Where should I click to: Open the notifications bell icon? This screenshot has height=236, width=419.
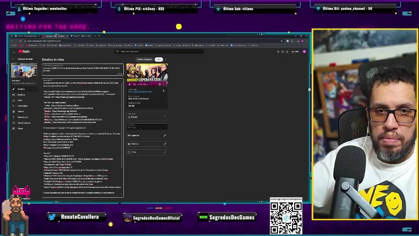click(x=287, y=51)
